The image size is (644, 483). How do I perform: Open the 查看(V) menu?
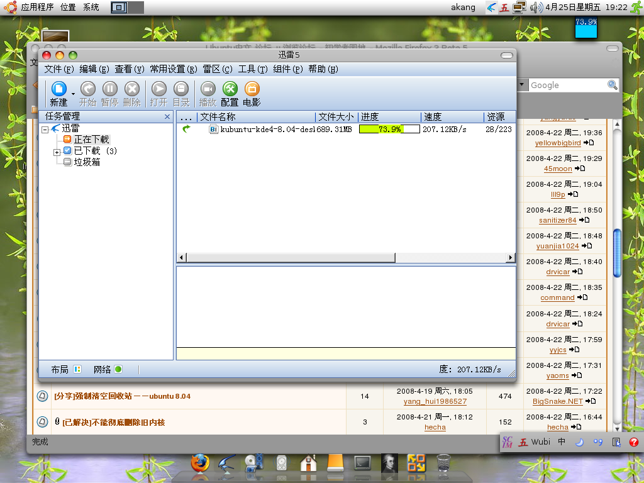130,69
